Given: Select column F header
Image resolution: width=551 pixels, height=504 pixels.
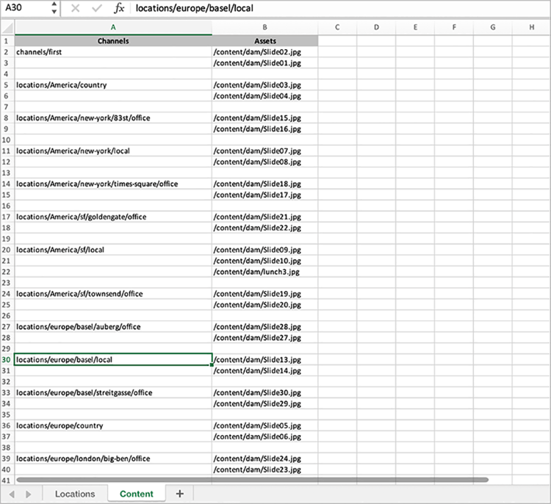Looking at the screenshot, I should pos(454,27).
